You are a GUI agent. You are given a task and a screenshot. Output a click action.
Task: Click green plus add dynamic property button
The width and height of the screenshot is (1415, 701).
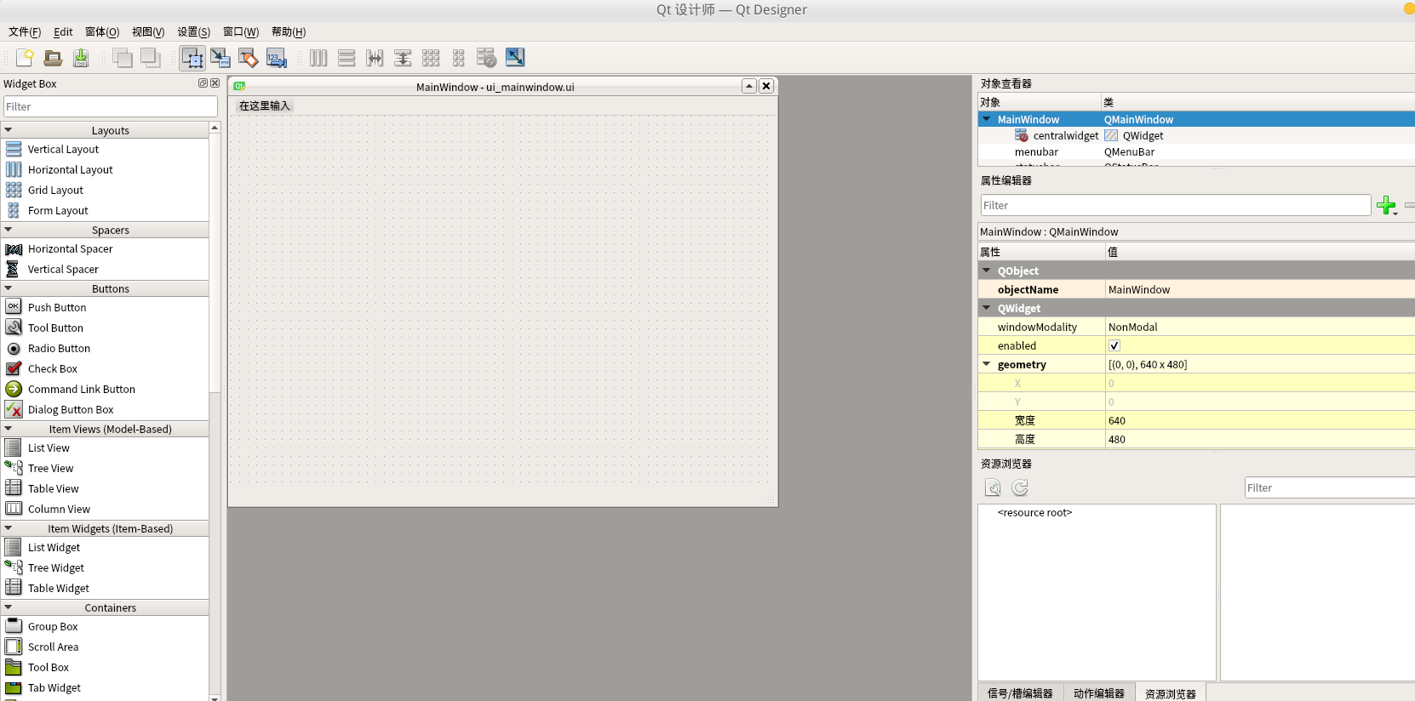tap(1387, 205)
